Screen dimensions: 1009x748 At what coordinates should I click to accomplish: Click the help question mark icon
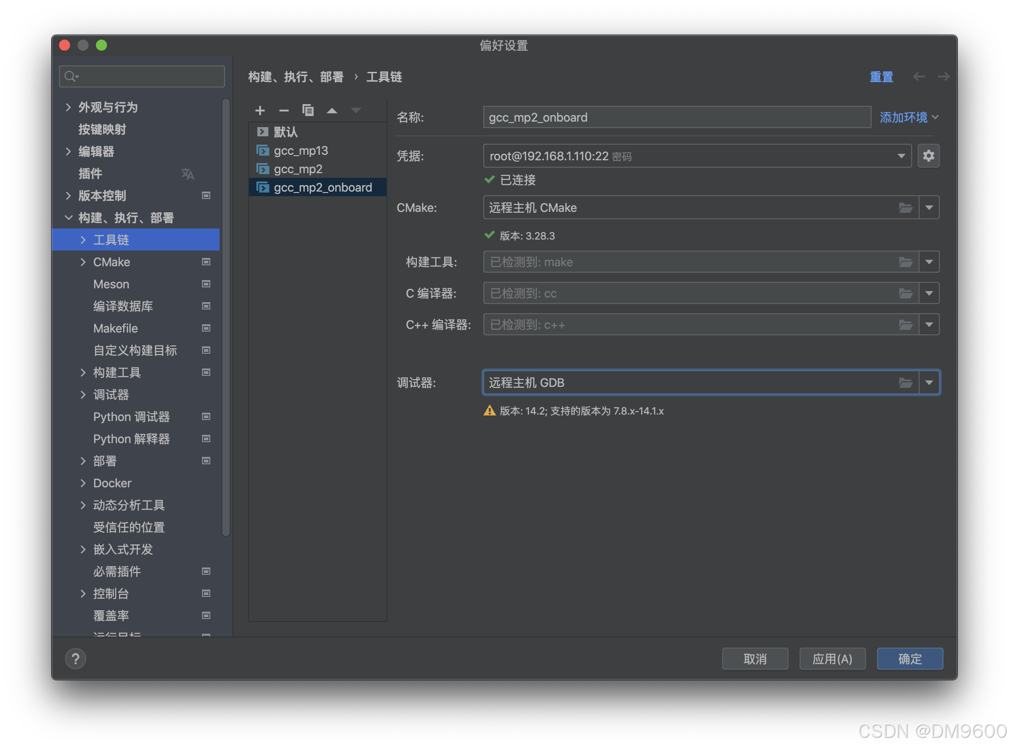click(76, 659)
